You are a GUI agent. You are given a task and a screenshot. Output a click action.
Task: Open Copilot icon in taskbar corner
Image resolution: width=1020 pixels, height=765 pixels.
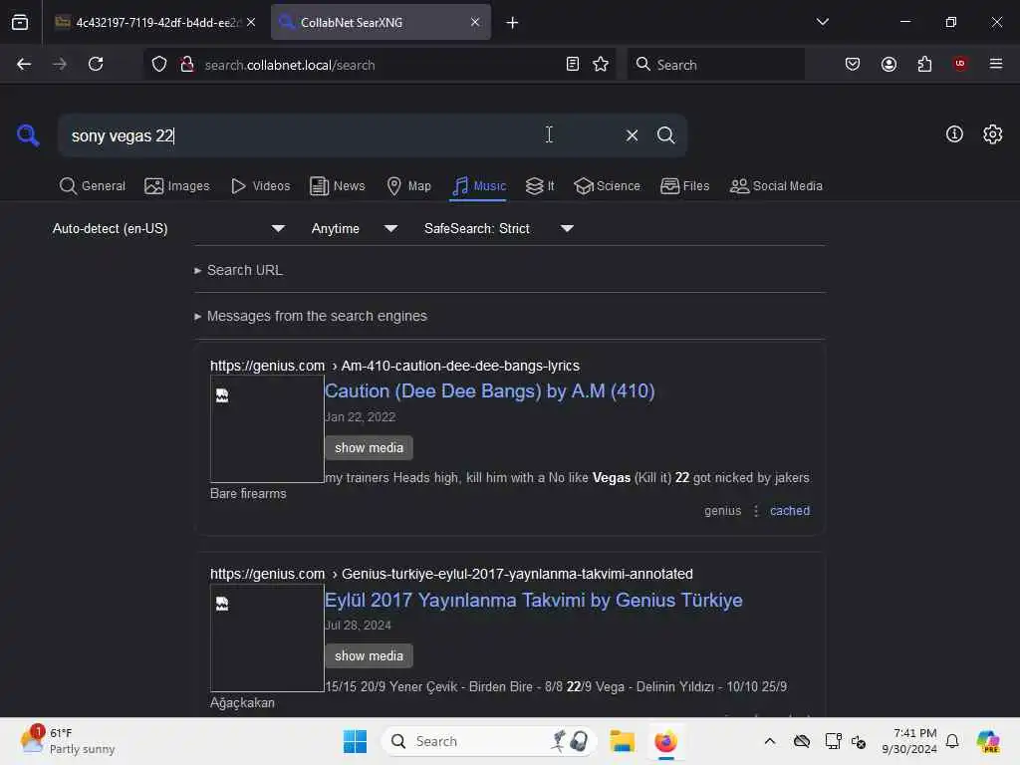pos(987,741)
